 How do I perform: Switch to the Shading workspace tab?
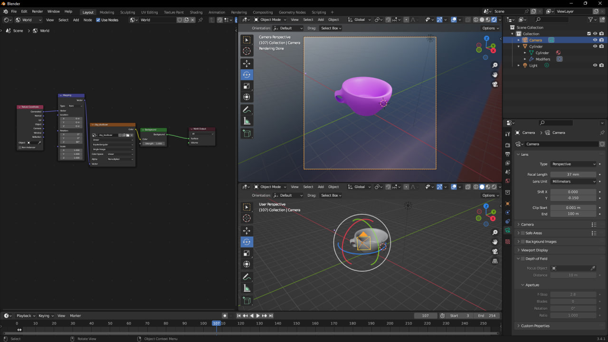click(196, 12)
